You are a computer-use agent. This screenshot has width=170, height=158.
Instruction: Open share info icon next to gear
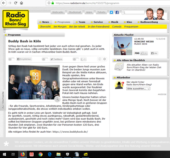pyautogui.click(x=100, y=59)
